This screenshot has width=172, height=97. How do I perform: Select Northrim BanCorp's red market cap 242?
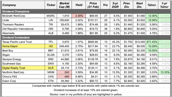click(64, 72)
